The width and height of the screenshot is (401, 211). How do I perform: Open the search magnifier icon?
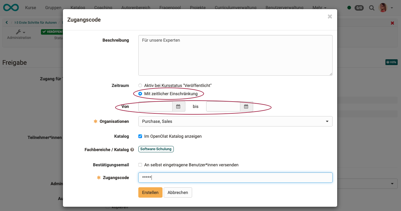[x=372, y=8]
